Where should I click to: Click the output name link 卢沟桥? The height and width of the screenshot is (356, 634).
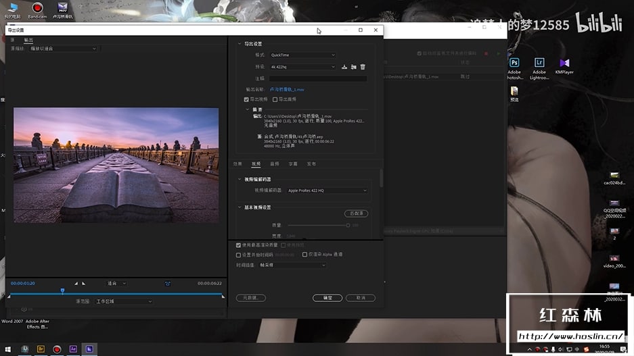tap(287, 90)
